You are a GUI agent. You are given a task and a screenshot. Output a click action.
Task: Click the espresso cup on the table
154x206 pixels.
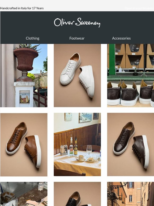pos(81,157)
